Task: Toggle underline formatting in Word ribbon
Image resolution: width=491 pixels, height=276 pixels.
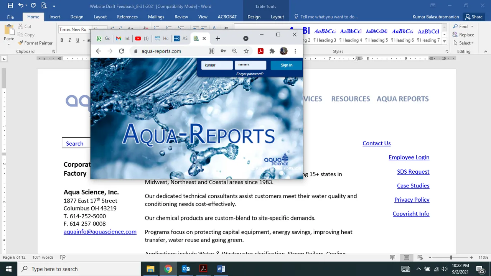Action: pos(78,40)
